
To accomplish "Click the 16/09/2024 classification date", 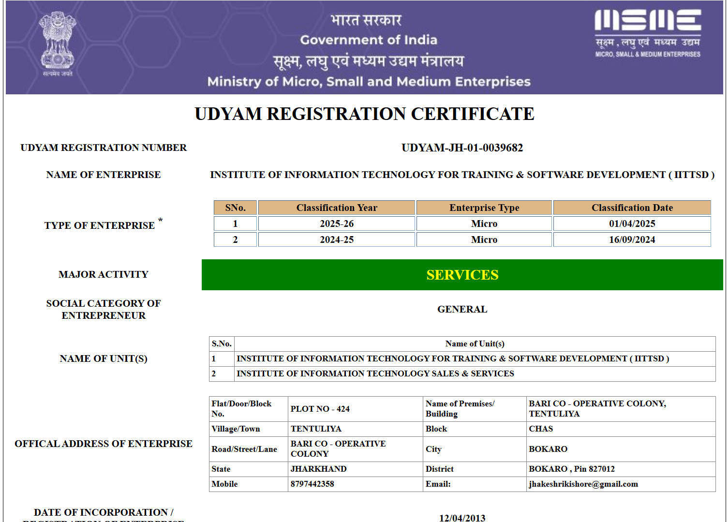I will pos(632,240).
